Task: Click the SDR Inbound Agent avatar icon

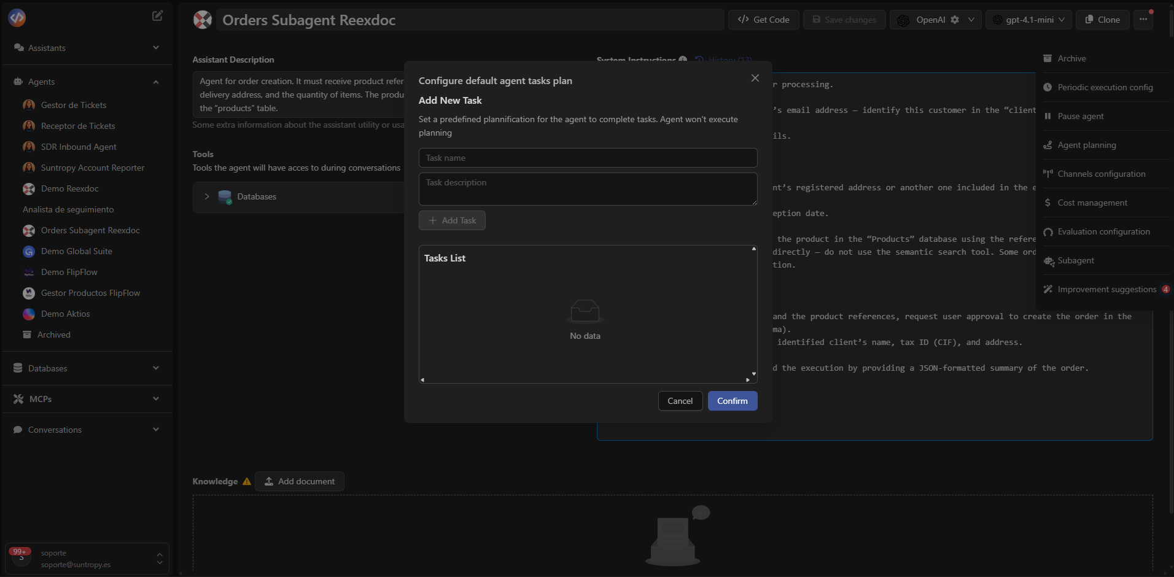Action: 29,147
